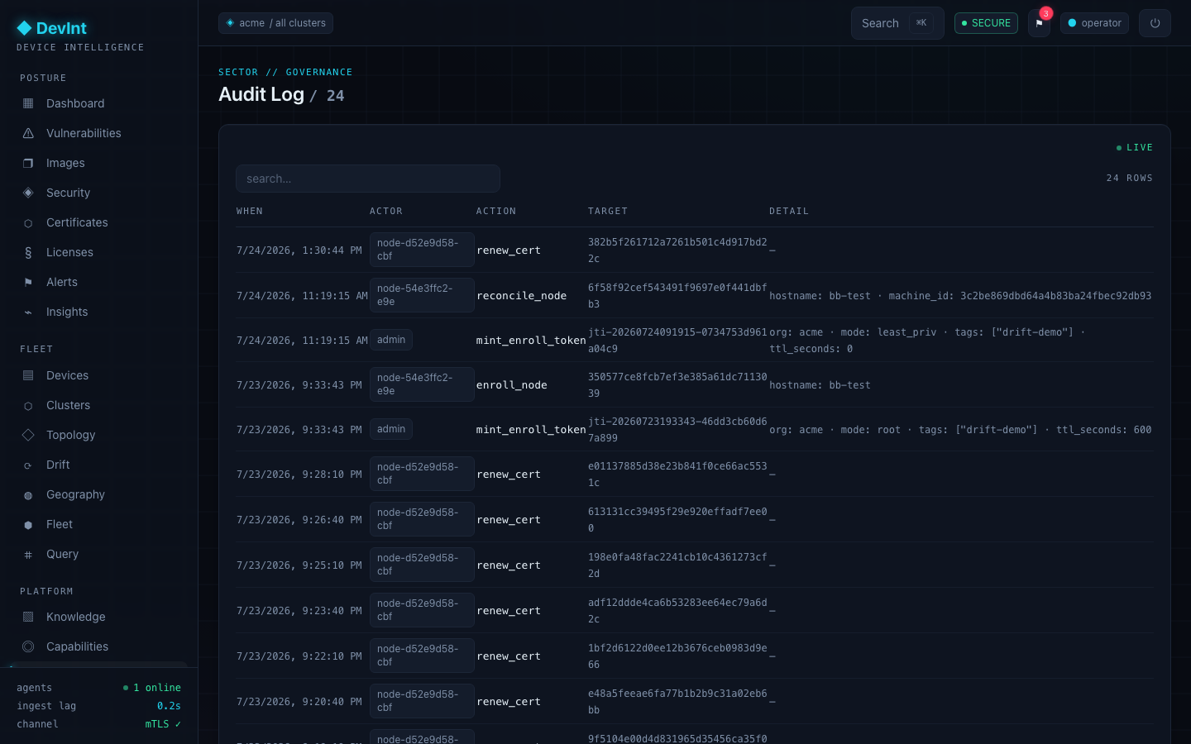Click the reconcile_node action cell
Screen dimensions: 1191x744
522,296
